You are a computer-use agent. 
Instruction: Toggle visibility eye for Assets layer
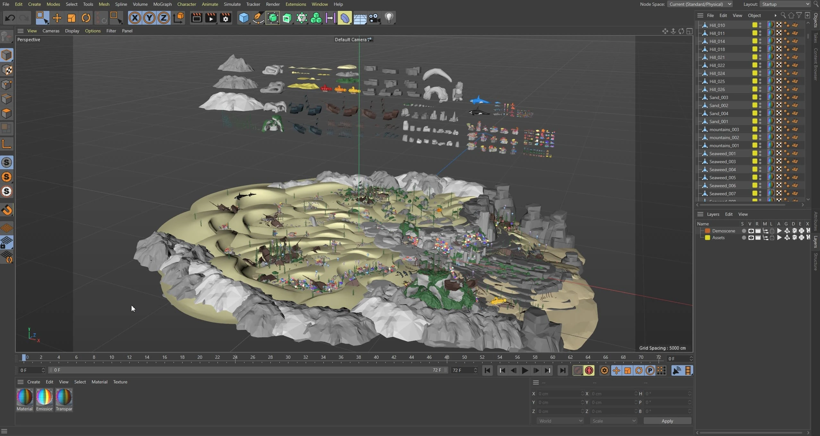(751, 238)
